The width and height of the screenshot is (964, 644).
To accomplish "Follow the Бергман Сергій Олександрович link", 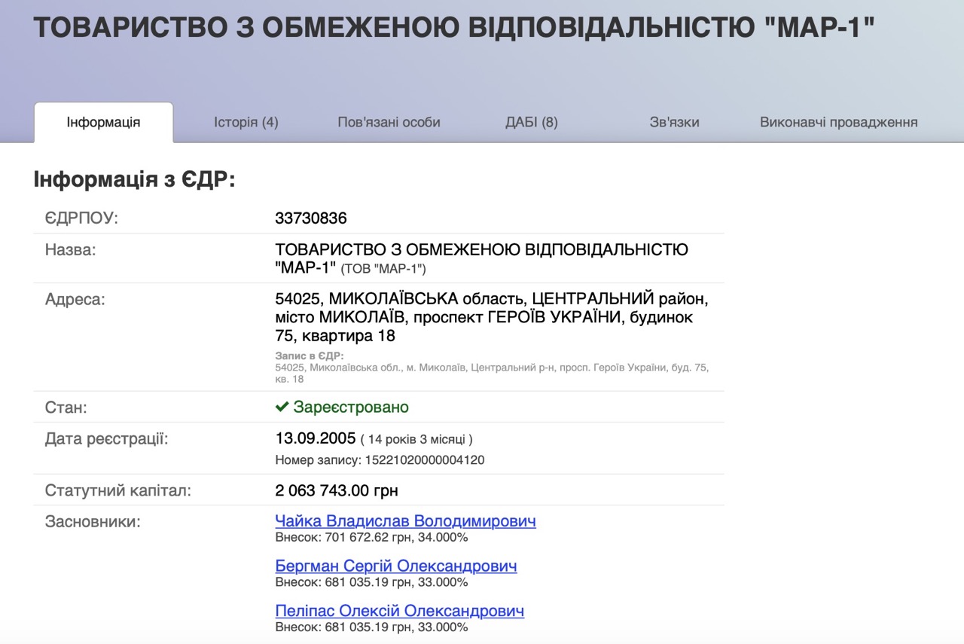I will coord(396,566).
